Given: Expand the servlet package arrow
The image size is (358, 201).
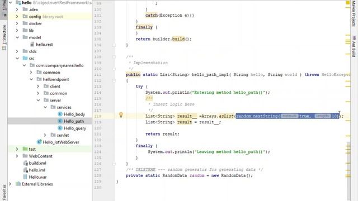Looking at the screenshot, I should point(45,135).
